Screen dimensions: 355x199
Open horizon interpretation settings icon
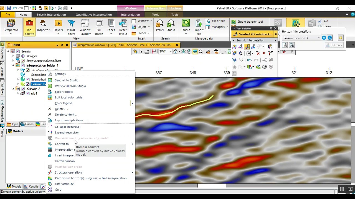285,45
